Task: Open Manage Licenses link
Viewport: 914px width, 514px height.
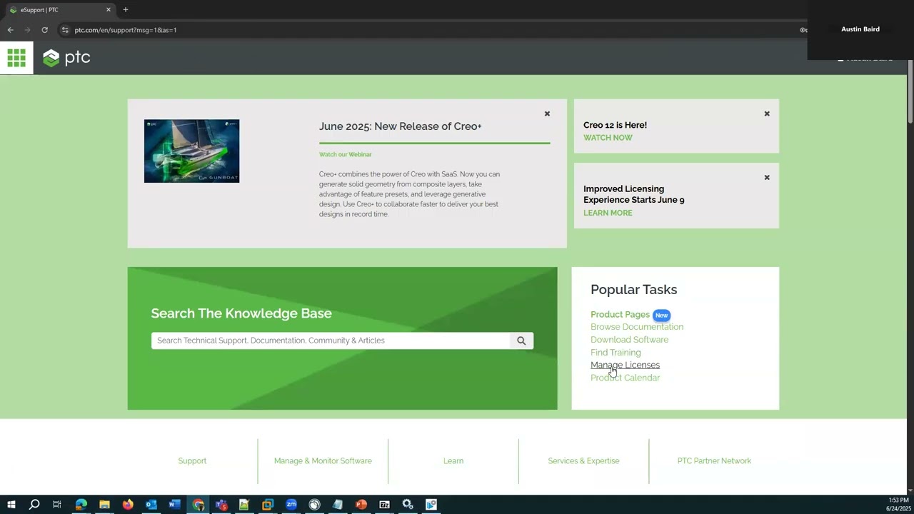Action: click(x=625, y=365)
